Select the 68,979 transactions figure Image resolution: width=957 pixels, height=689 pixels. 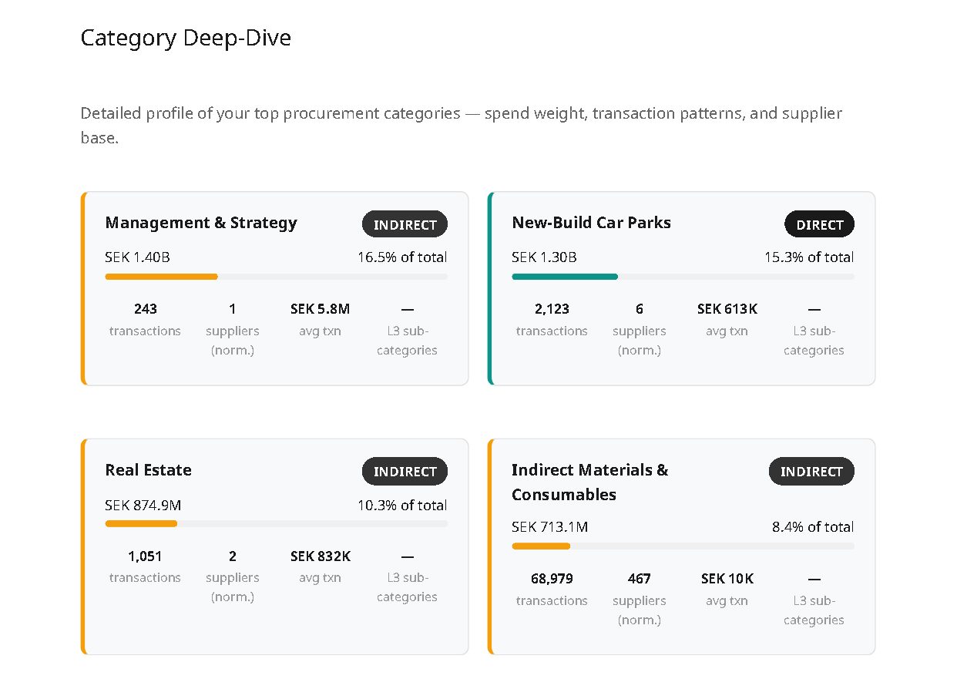click(552, 579)
